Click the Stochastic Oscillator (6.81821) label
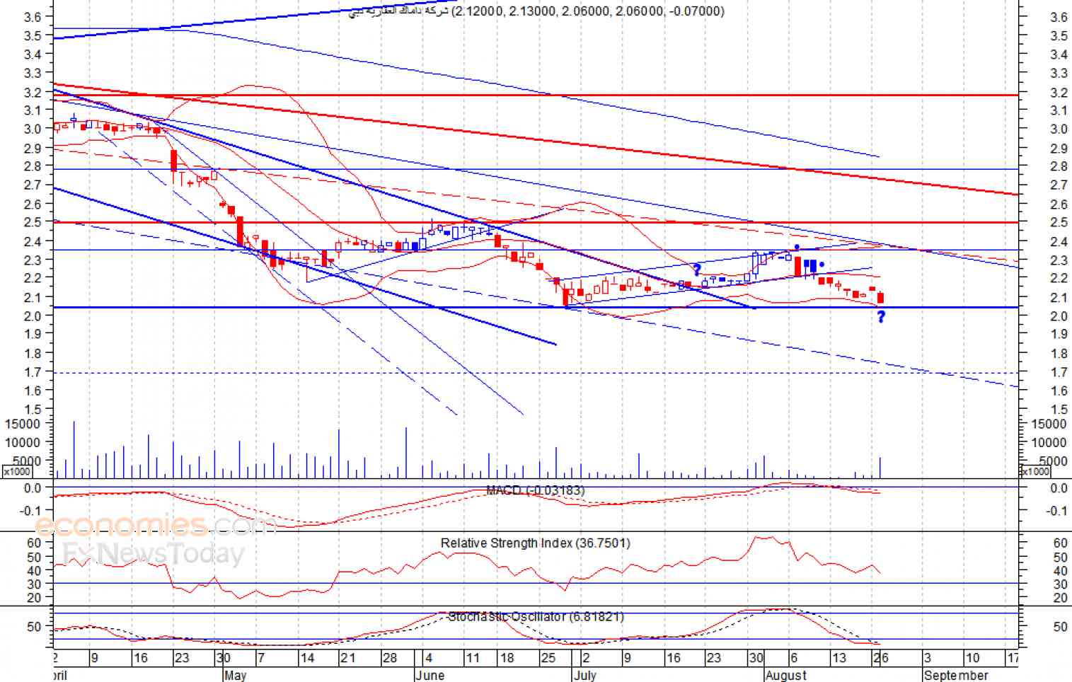Screen dimensions: 1072x682 tap(536, 617)
